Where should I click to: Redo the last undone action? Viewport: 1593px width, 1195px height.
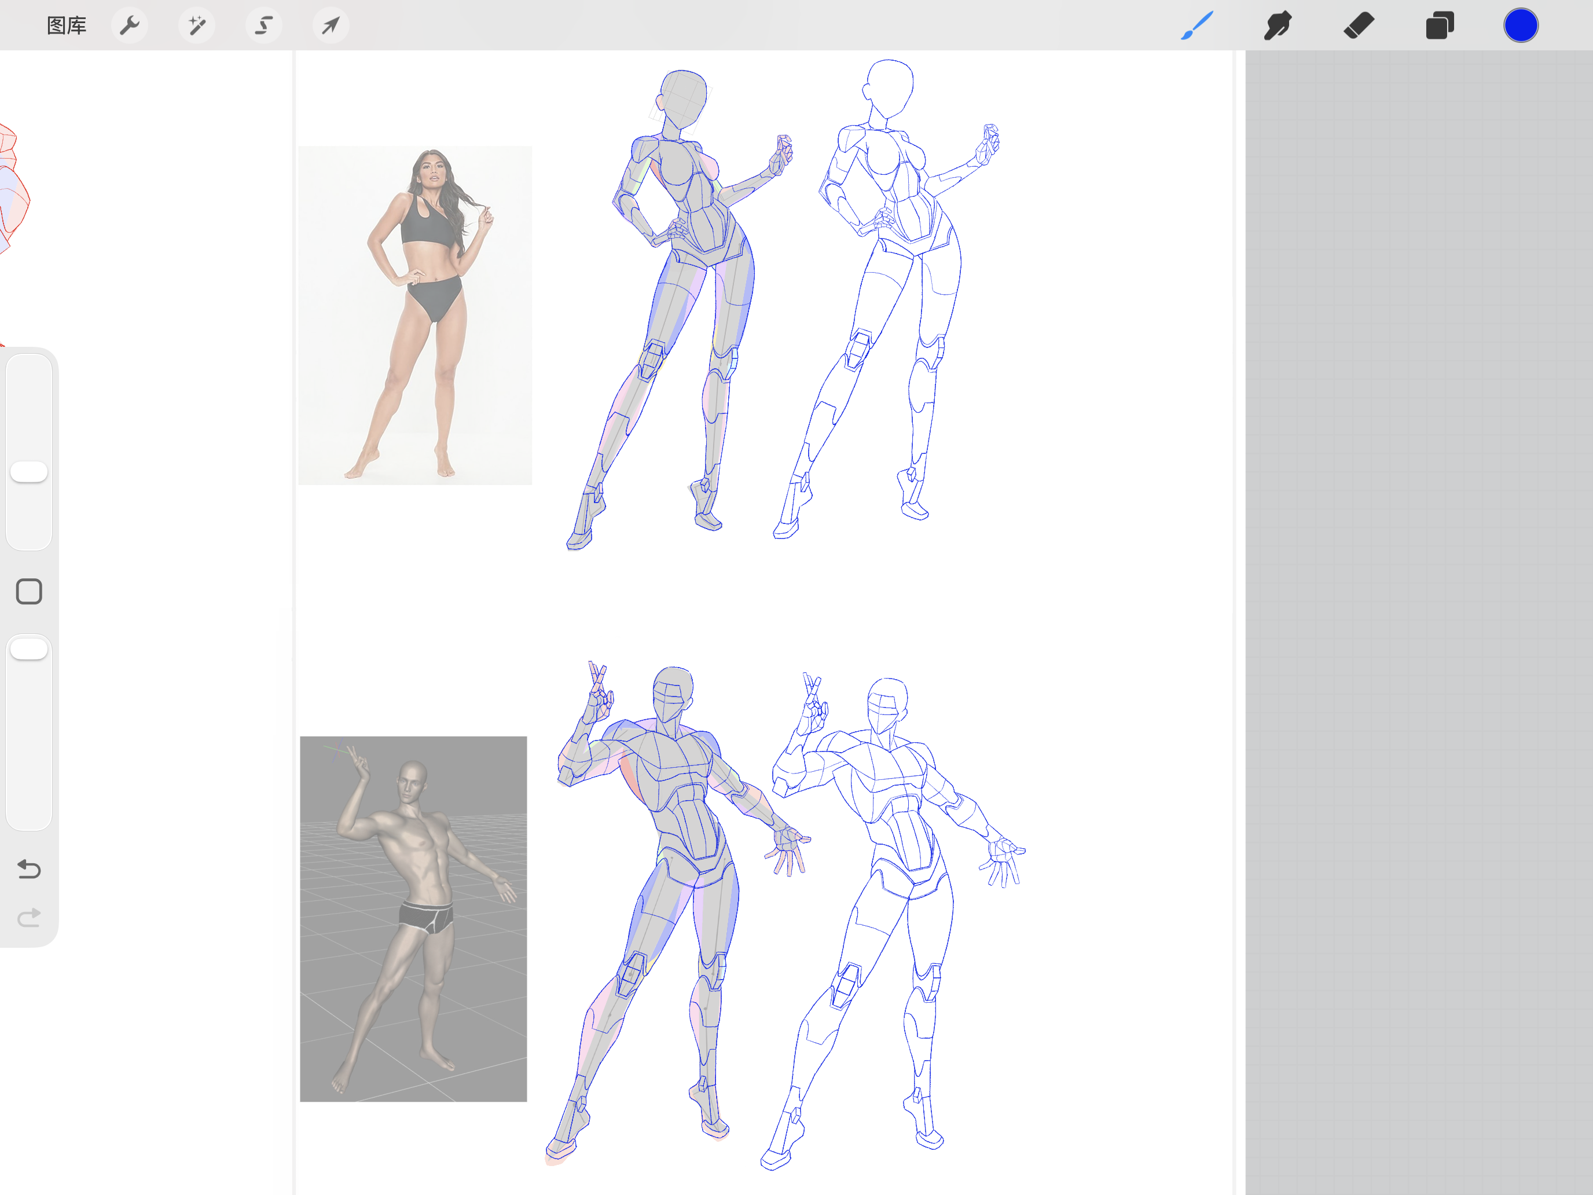[x=29, y=917]
